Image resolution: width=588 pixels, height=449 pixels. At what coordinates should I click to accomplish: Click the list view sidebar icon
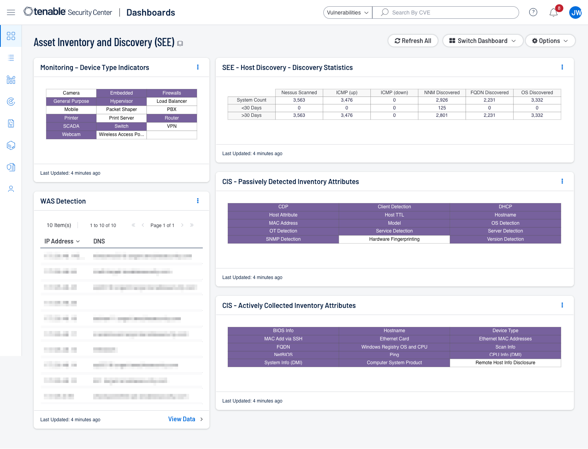(x=11, y=58)
